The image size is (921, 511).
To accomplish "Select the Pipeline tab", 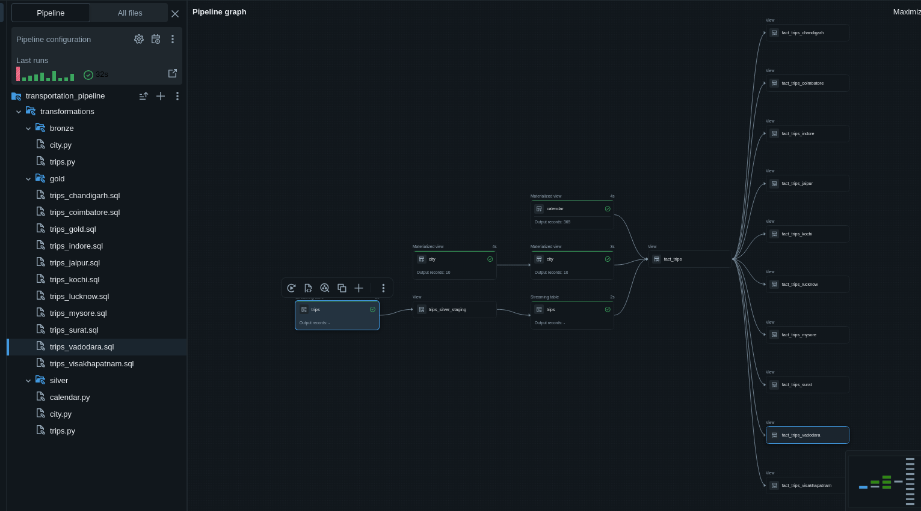I will tap(50, 13).
